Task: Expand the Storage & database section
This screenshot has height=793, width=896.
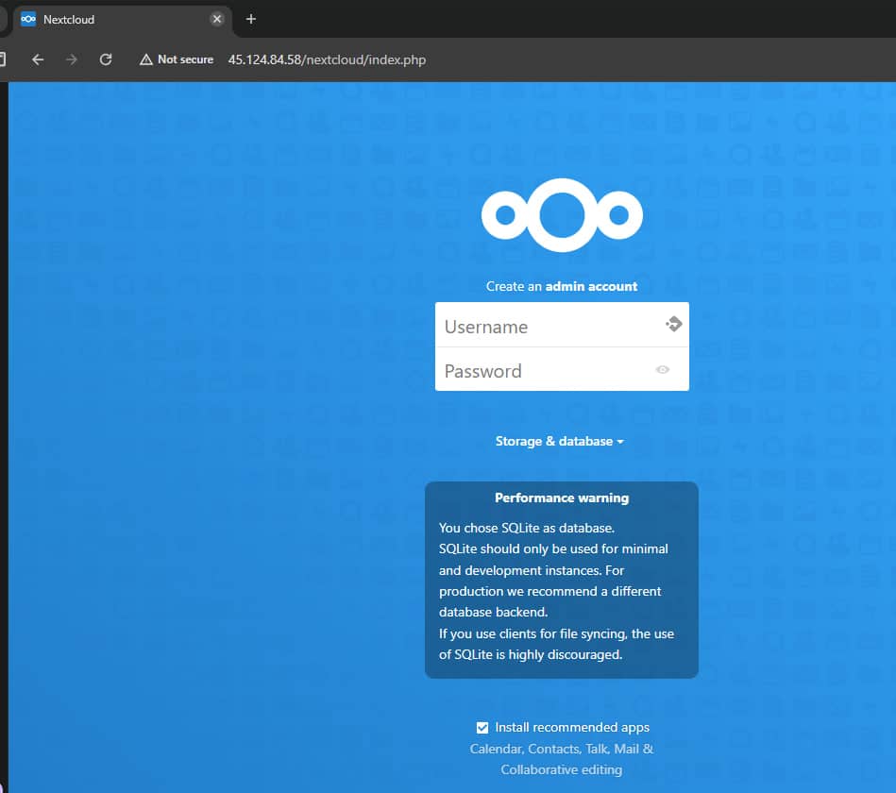Action: [x=560, y=441]
